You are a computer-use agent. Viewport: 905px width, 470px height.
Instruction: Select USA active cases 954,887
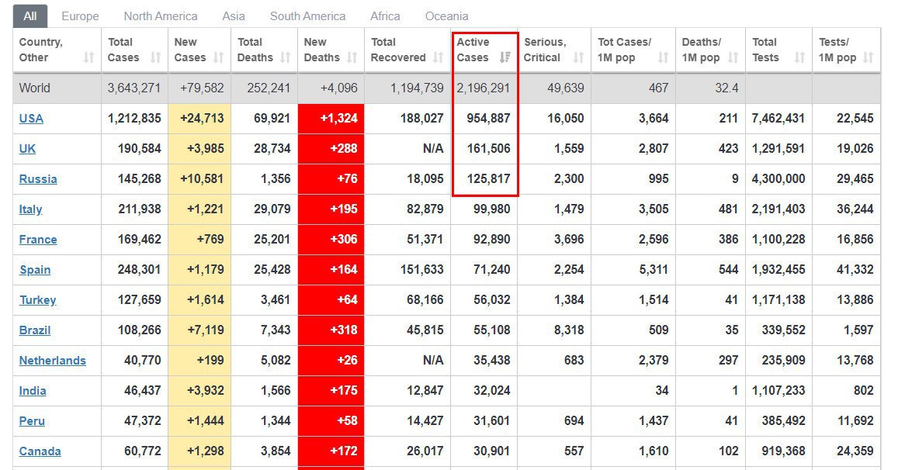[488, 118]
